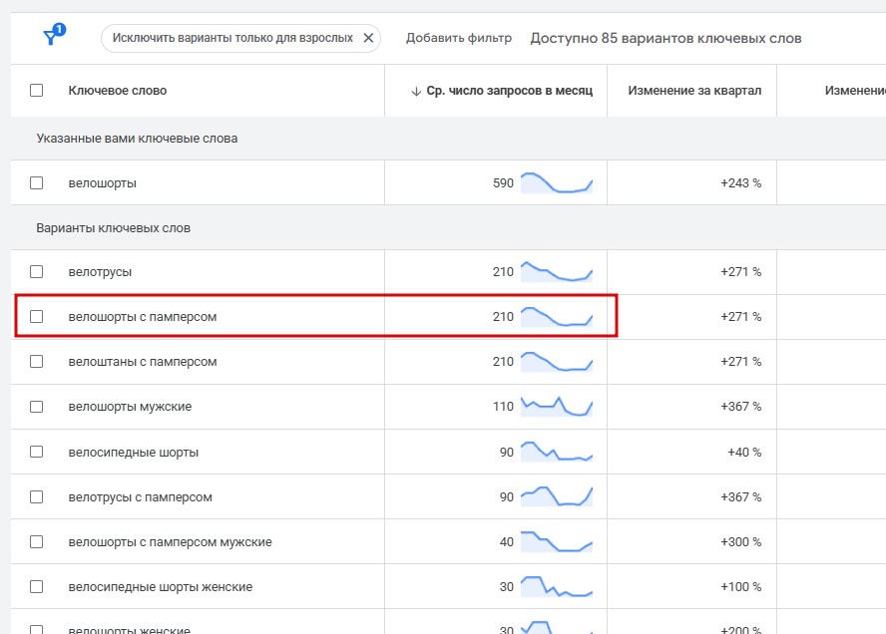Click the велосипедные шорты женские keyword
Image resolution: width=886 pixels, height=634 pixels.
click(160, 587)
